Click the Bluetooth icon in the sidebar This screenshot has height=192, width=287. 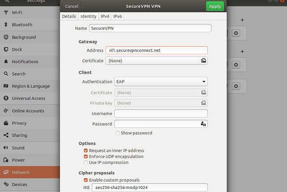6,25
